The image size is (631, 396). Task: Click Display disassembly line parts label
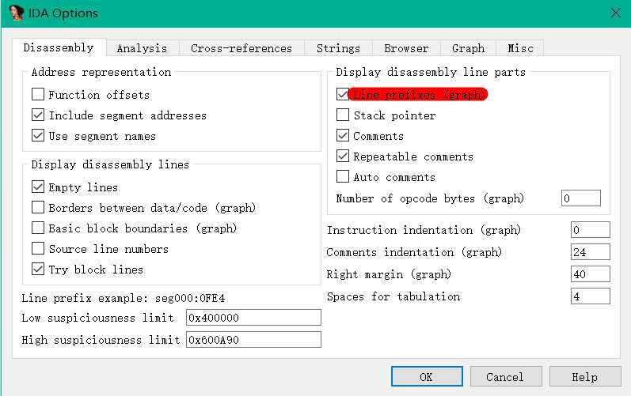[x=431, y=72]
